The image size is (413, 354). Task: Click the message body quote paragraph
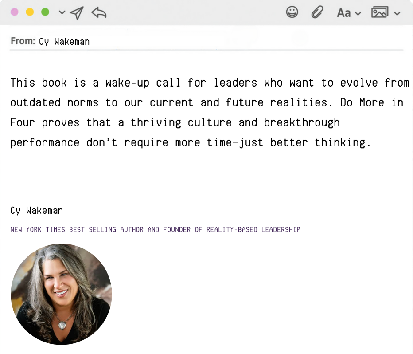(210, 113)
